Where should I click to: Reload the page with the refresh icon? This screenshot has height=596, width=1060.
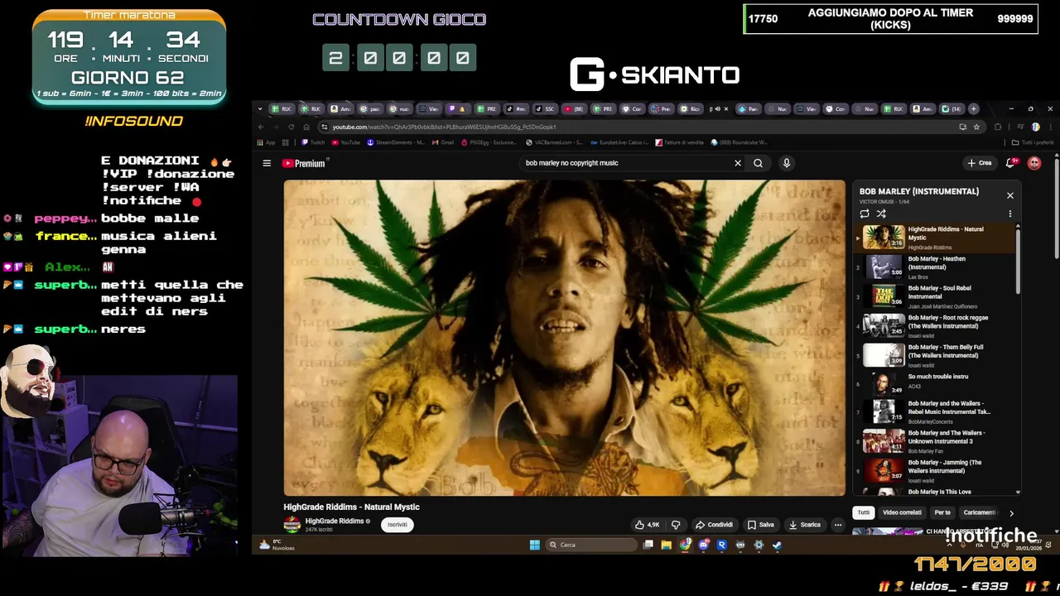tap(291, 127)
